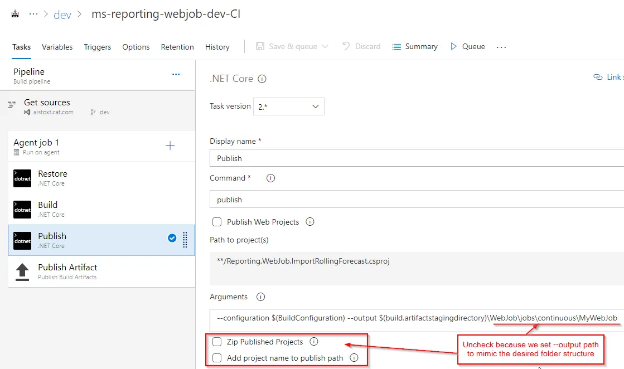
Task: Click the Publish Artifact upload icon
Action: click(x=22, y=271)
